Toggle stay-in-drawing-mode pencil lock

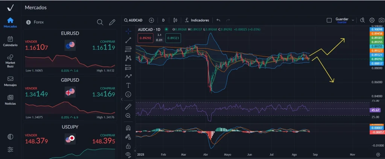point(128,137)
